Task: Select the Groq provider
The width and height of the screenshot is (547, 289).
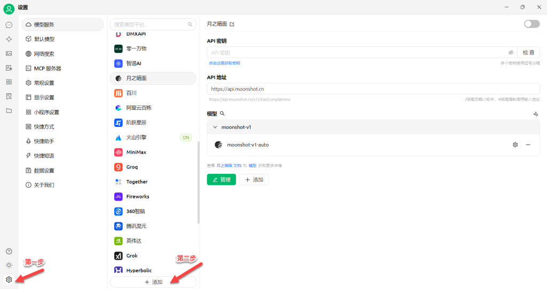Action: click(x=153, y=167)
